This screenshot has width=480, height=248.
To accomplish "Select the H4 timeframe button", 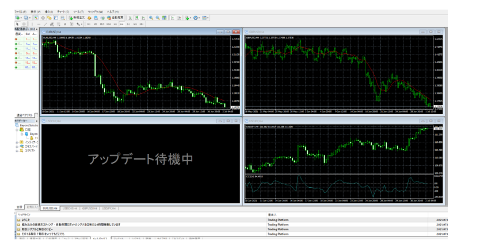I will 121,24.
